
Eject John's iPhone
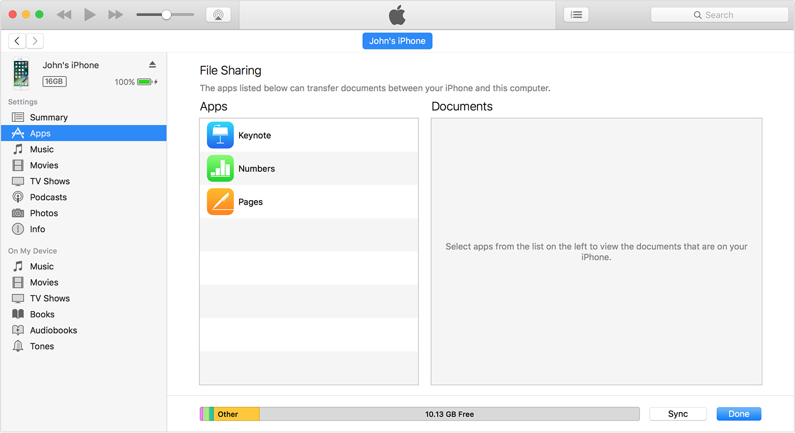point(152,65)
